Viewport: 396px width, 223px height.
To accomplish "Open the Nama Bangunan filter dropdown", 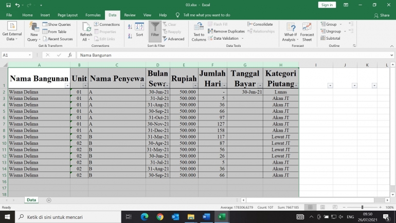I will 67,85.
